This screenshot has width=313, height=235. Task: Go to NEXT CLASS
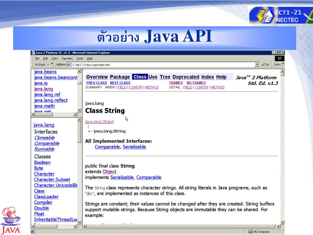pyautogui.click(x=120, y=83)
